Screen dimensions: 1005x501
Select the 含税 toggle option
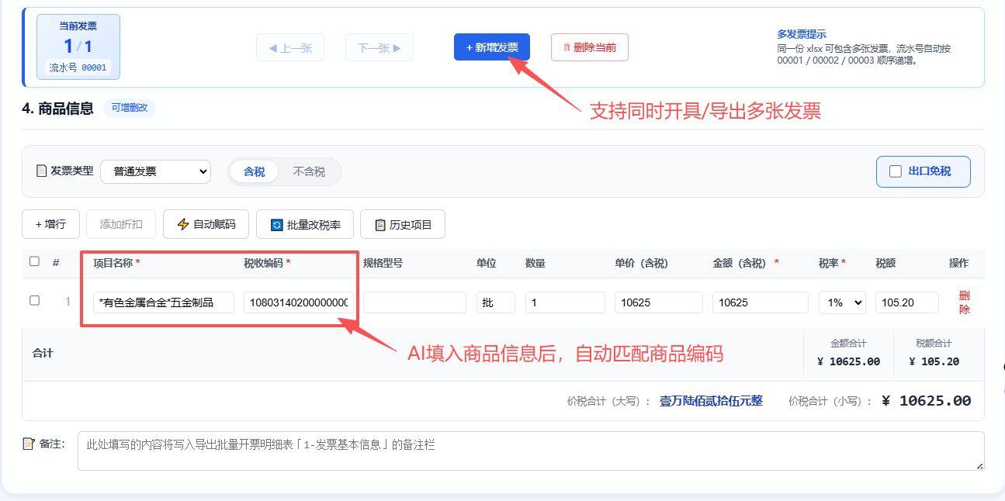(255, 172)
